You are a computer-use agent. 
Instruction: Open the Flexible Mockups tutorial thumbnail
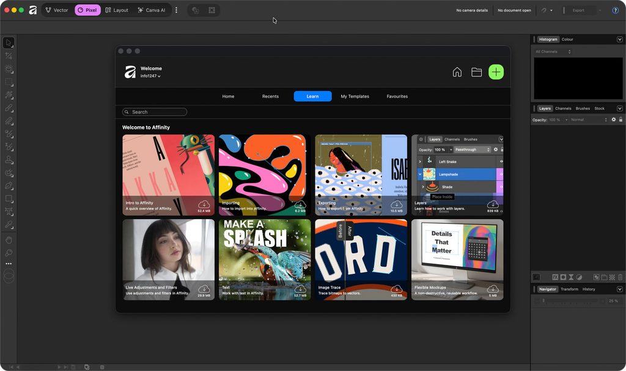[x=457, y=259]
